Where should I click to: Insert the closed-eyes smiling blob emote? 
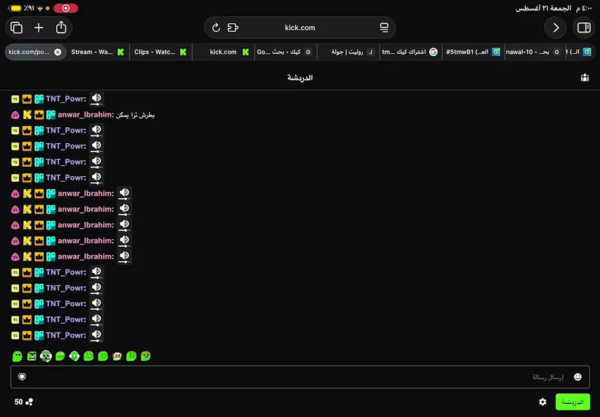103,356
